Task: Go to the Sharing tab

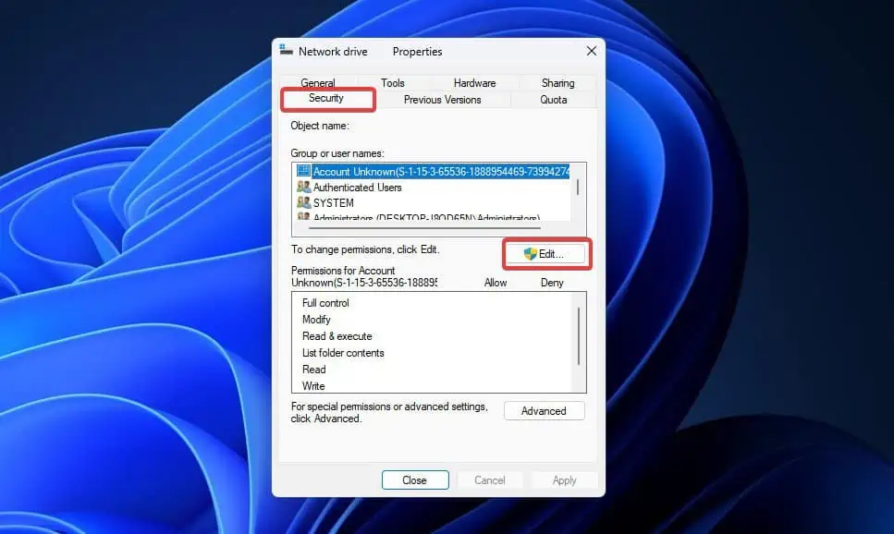Action: pyautogui.click(x=557, y=82)
